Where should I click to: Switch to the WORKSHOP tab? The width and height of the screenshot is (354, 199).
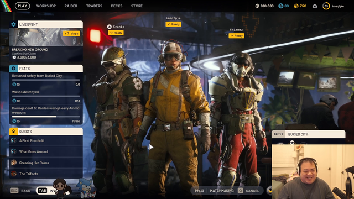pyautogui.click(x=46, y=6)
